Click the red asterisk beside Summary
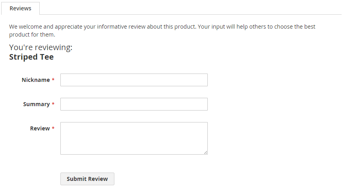Image resolution: width=344 pixels, height=196 pixels. click(x=53, y=105)
